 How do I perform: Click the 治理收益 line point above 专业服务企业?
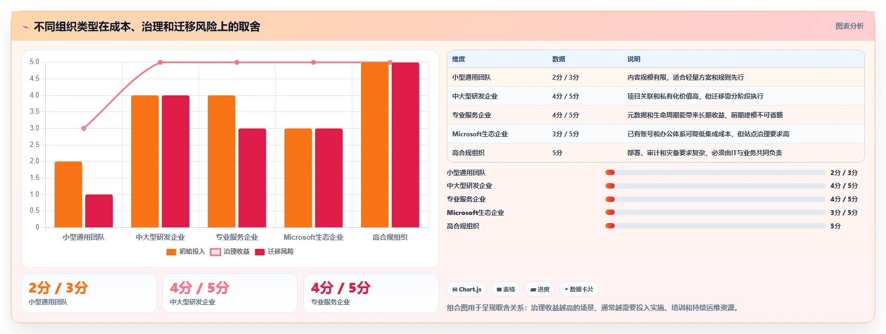(237, 62)
